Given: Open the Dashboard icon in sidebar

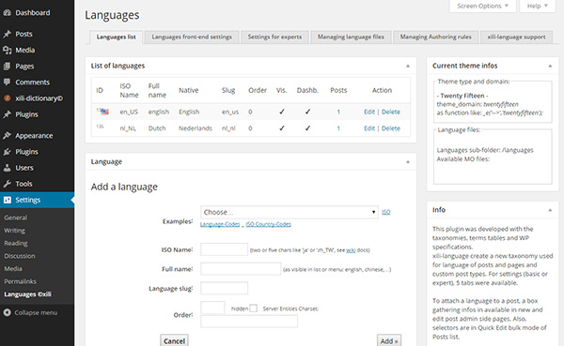Looking at the screenshot, I should [7, 13].
